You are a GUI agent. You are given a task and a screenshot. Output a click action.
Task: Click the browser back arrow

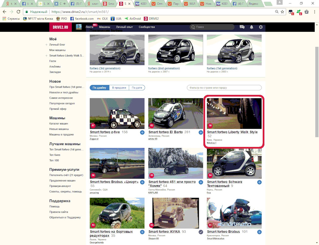point(4,12)
